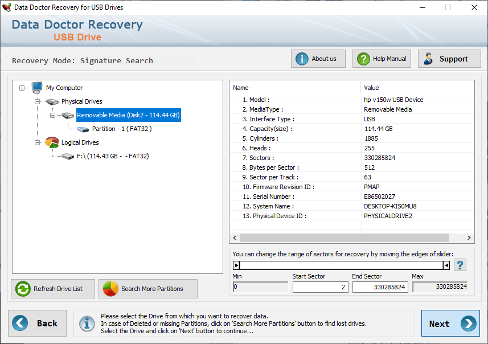This screenshot has width=488, height=344.
Task: Select F:\ (114.43 GB - FAT32) drive
Action: (x=113, y=156)
